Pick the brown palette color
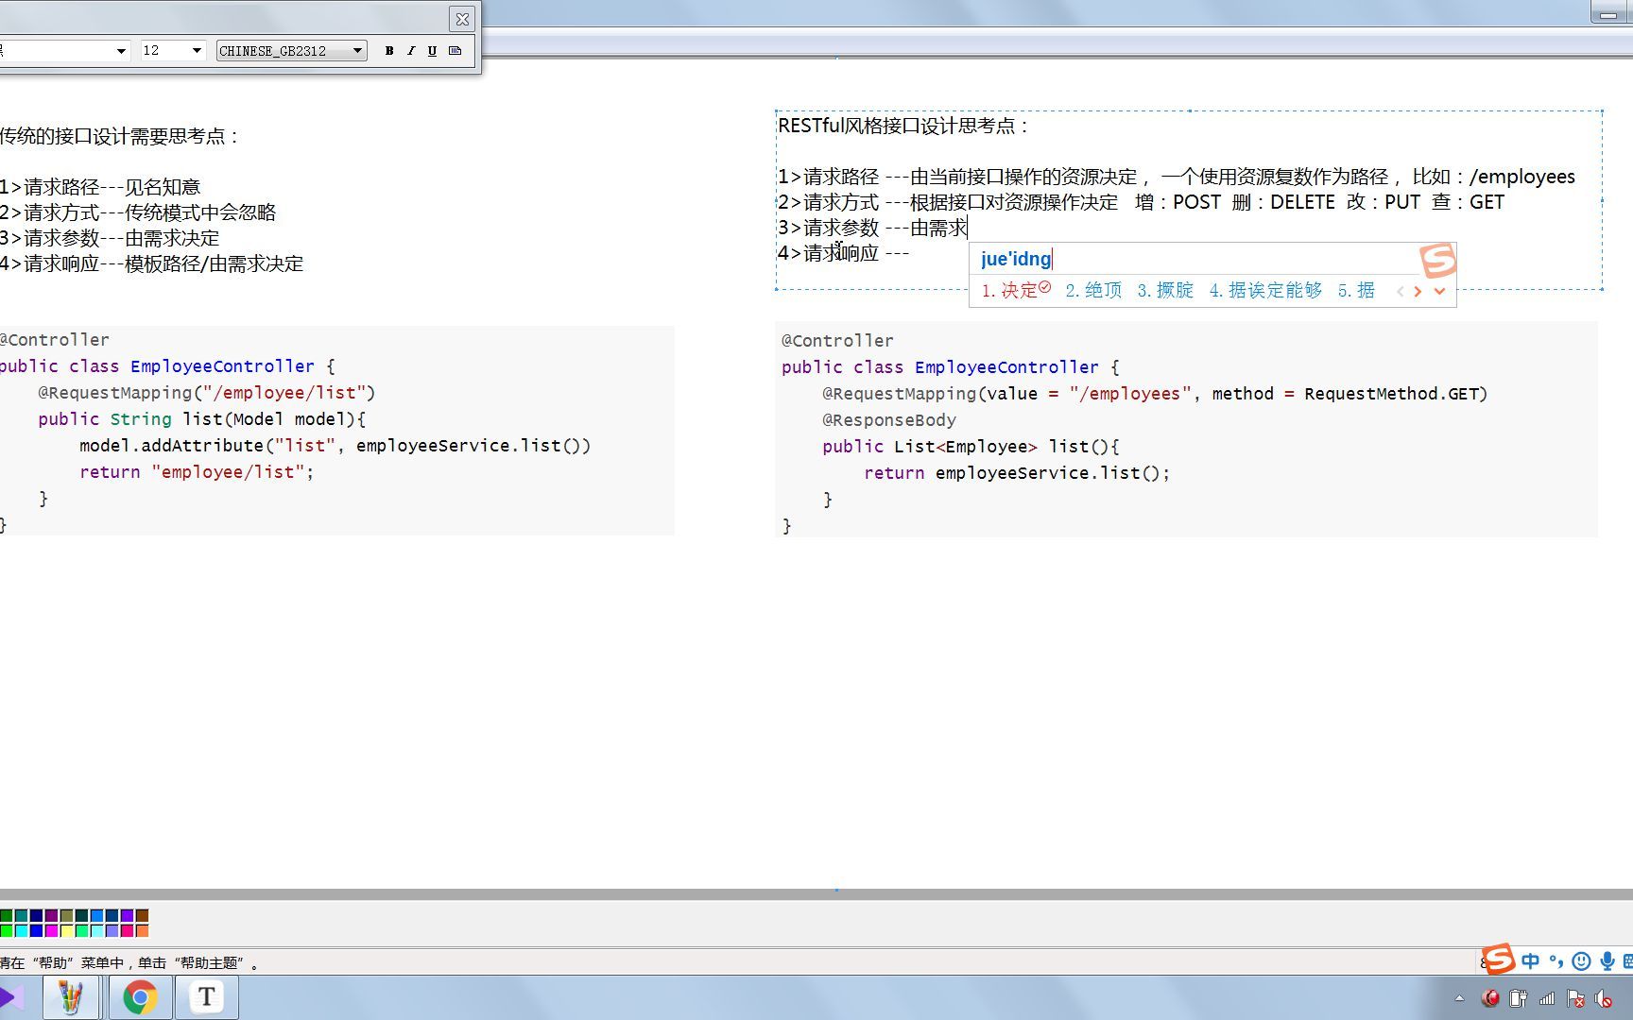The height and width of the screenshot is (1020, 1633). (142, 915)
